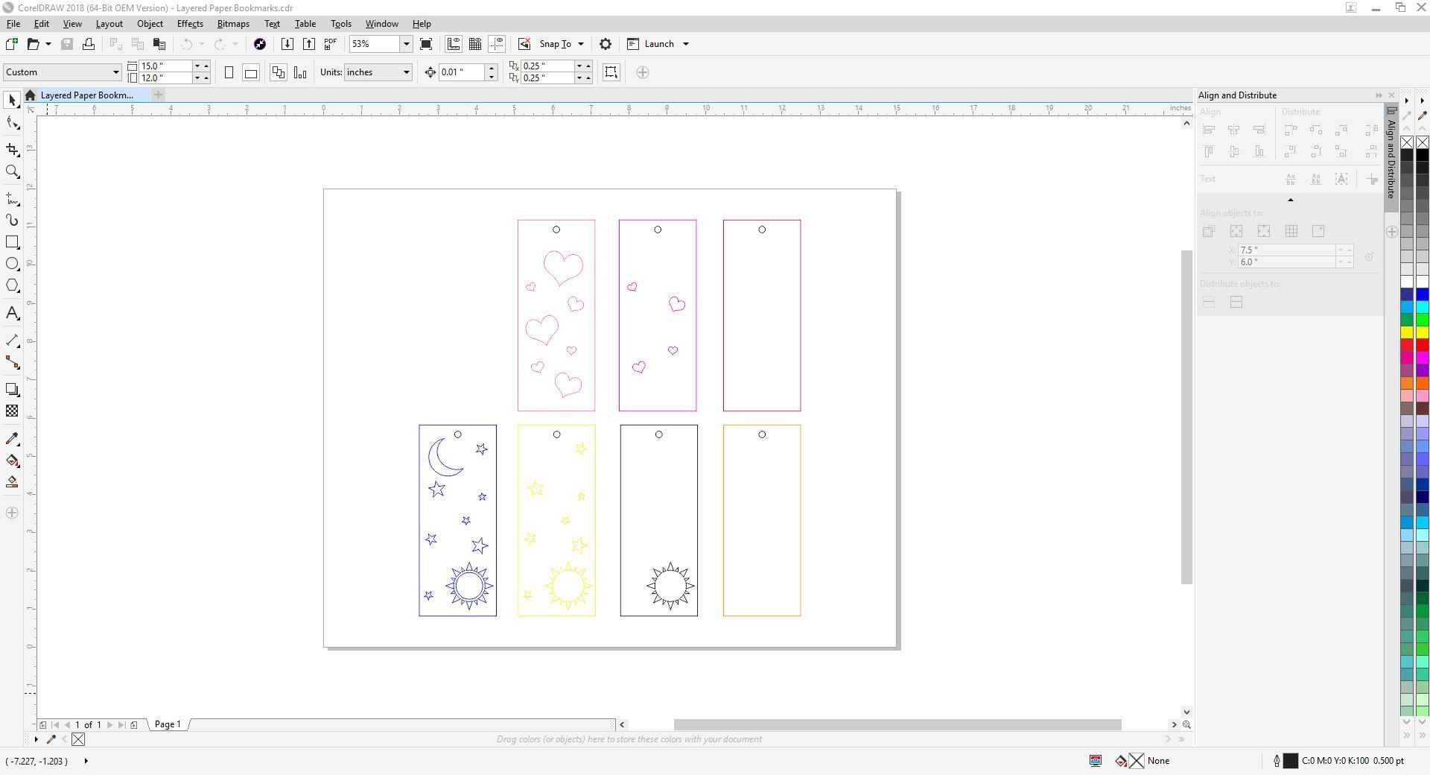Image resolution: width=1430 pixels, height=775 pixels.
Task: Select the Pick tool
Action: (x=12, y=99)
